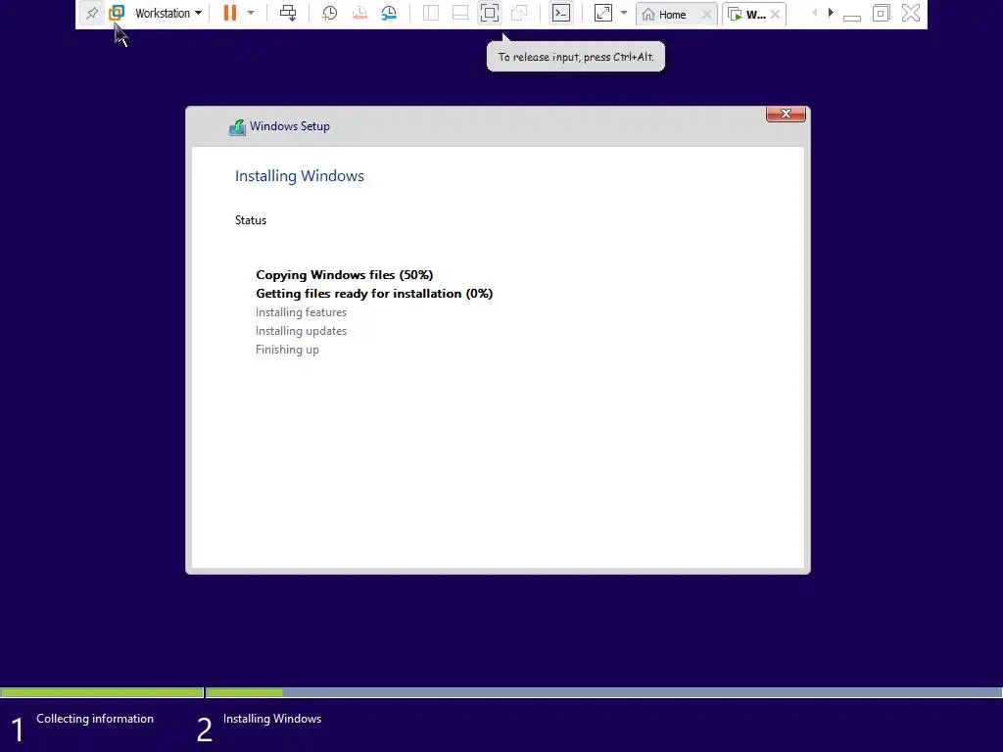The image size is (1003, 752).
Task: Click the Unity mode icon
Action: pos(519,13)
